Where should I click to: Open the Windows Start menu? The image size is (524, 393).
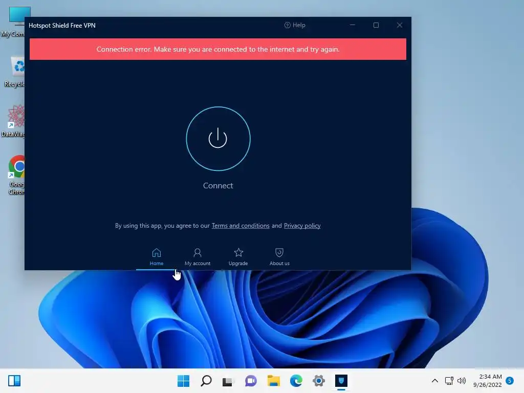[x=183, y=381]
